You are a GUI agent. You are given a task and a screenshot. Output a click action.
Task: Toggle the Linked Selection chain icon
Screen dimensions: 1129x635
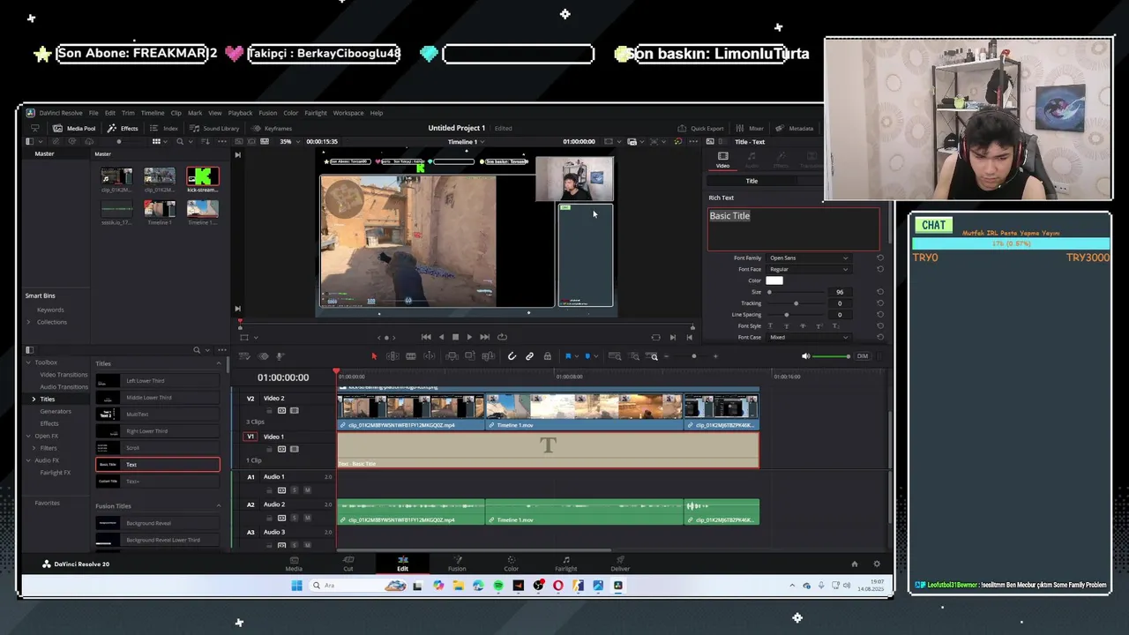tap(530, 356)
